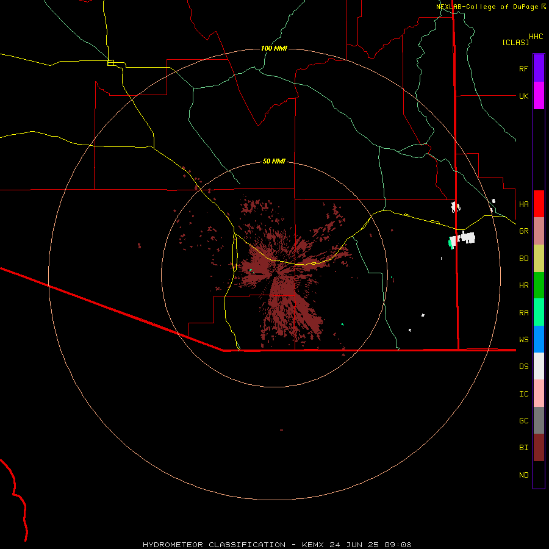Viewport: 549px width, 549px height.
Task: Click the BD legend label
Action: coord(523,259)
